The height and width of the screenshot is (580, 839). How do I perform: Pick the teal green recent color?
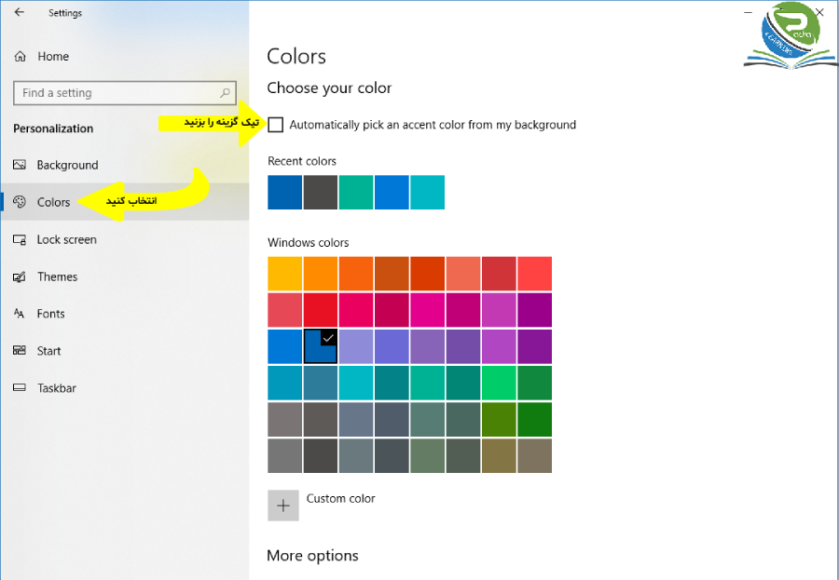(x=356, y=193)
